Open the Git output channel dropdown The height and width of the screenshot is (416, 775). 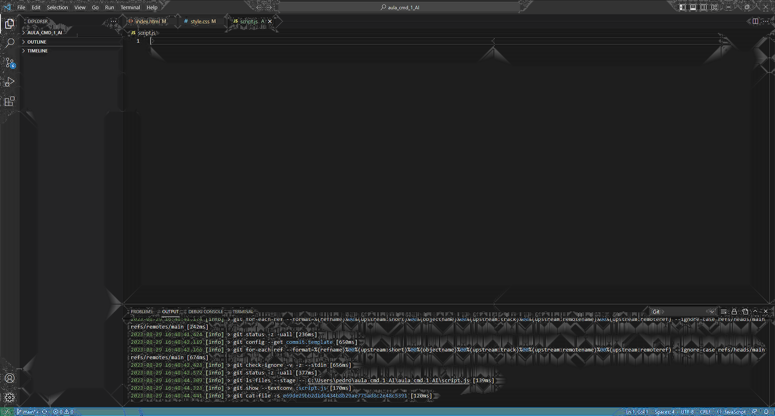coord(682,311)
